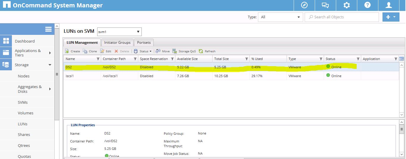Image resolution: width=406 pixels, height=159 pixels.
Task: Open the SVM selector svm1 dropdown
Action: click(119, 32)
